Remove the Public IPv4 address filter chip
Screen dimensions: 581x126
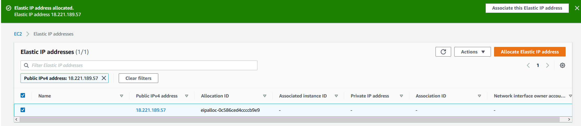point(104,78)
